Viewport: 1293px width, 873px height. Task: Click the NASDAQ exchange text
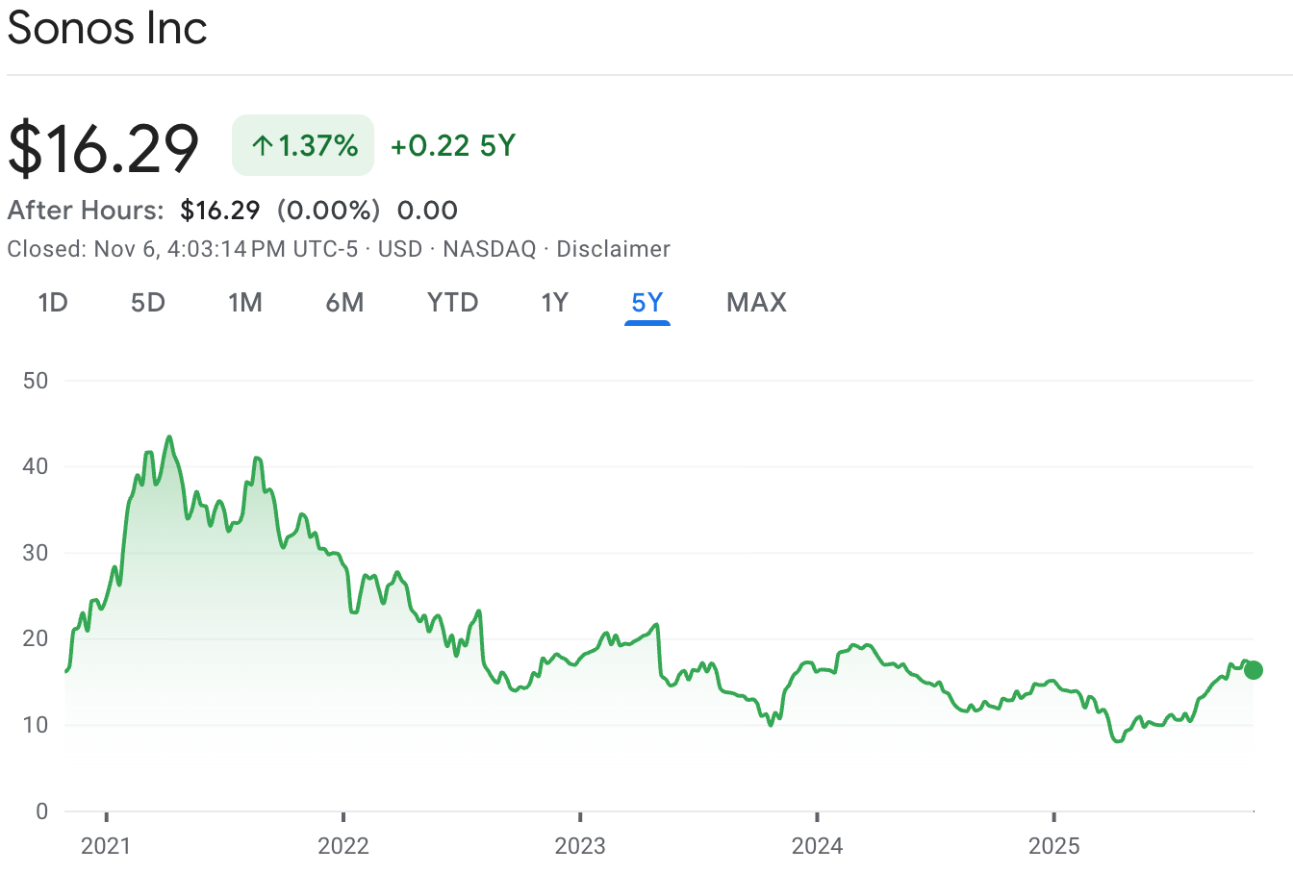489,249
